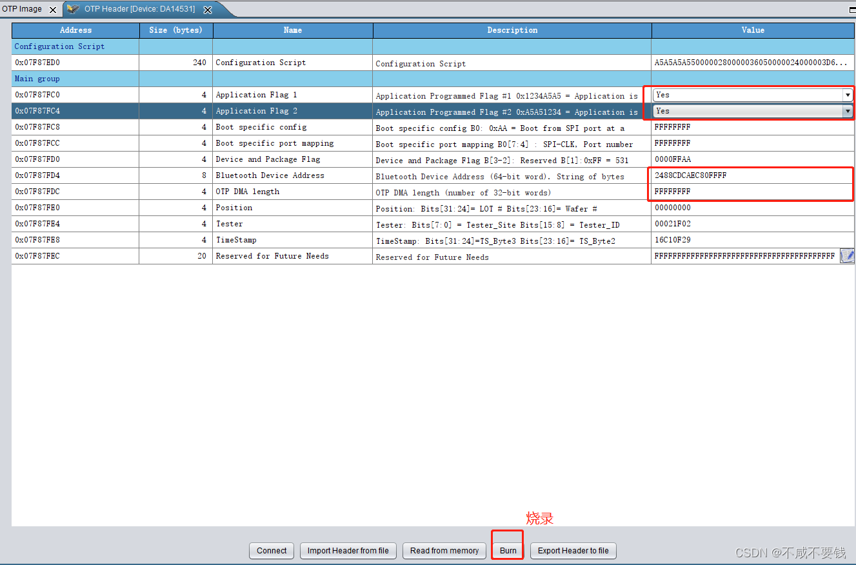The height and width of the screenshot is (565, 856).
Task: Edit Bluetooth Device Address value 2488CDCAEC80FFFF
Action: 753,175
